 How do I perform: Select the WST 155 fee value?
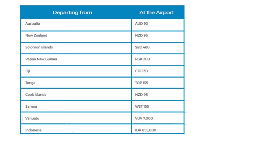(x=142, y=106)
